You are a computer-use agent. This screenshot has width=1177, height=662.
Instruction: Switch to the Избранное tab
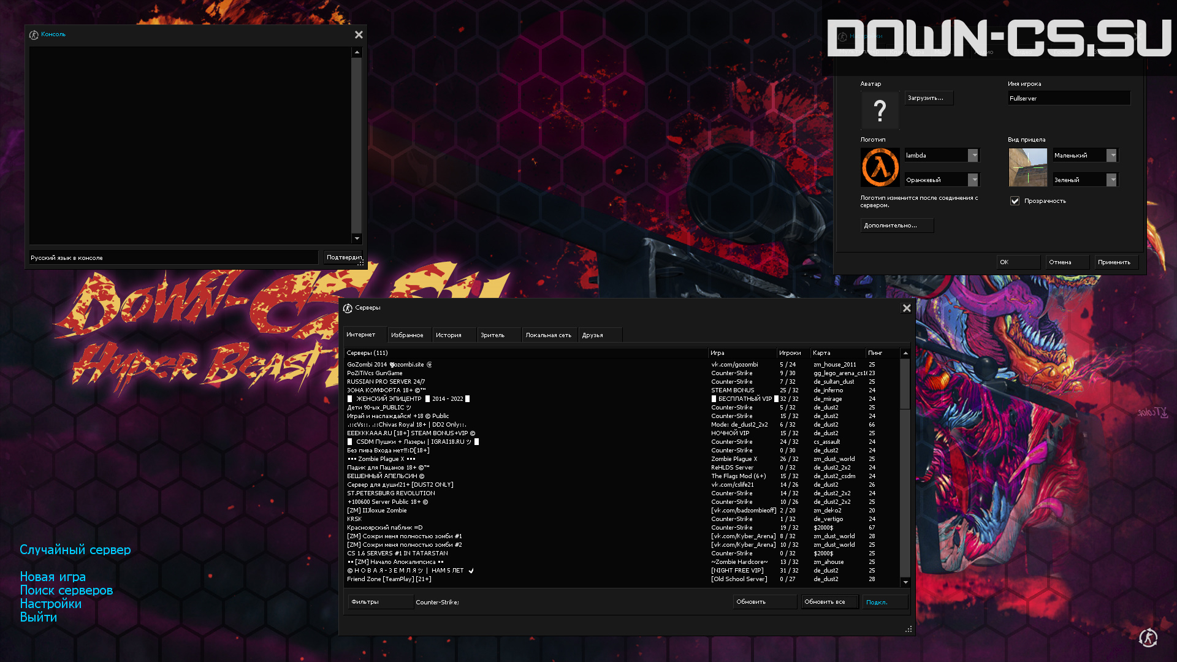[x=408, y=335]
